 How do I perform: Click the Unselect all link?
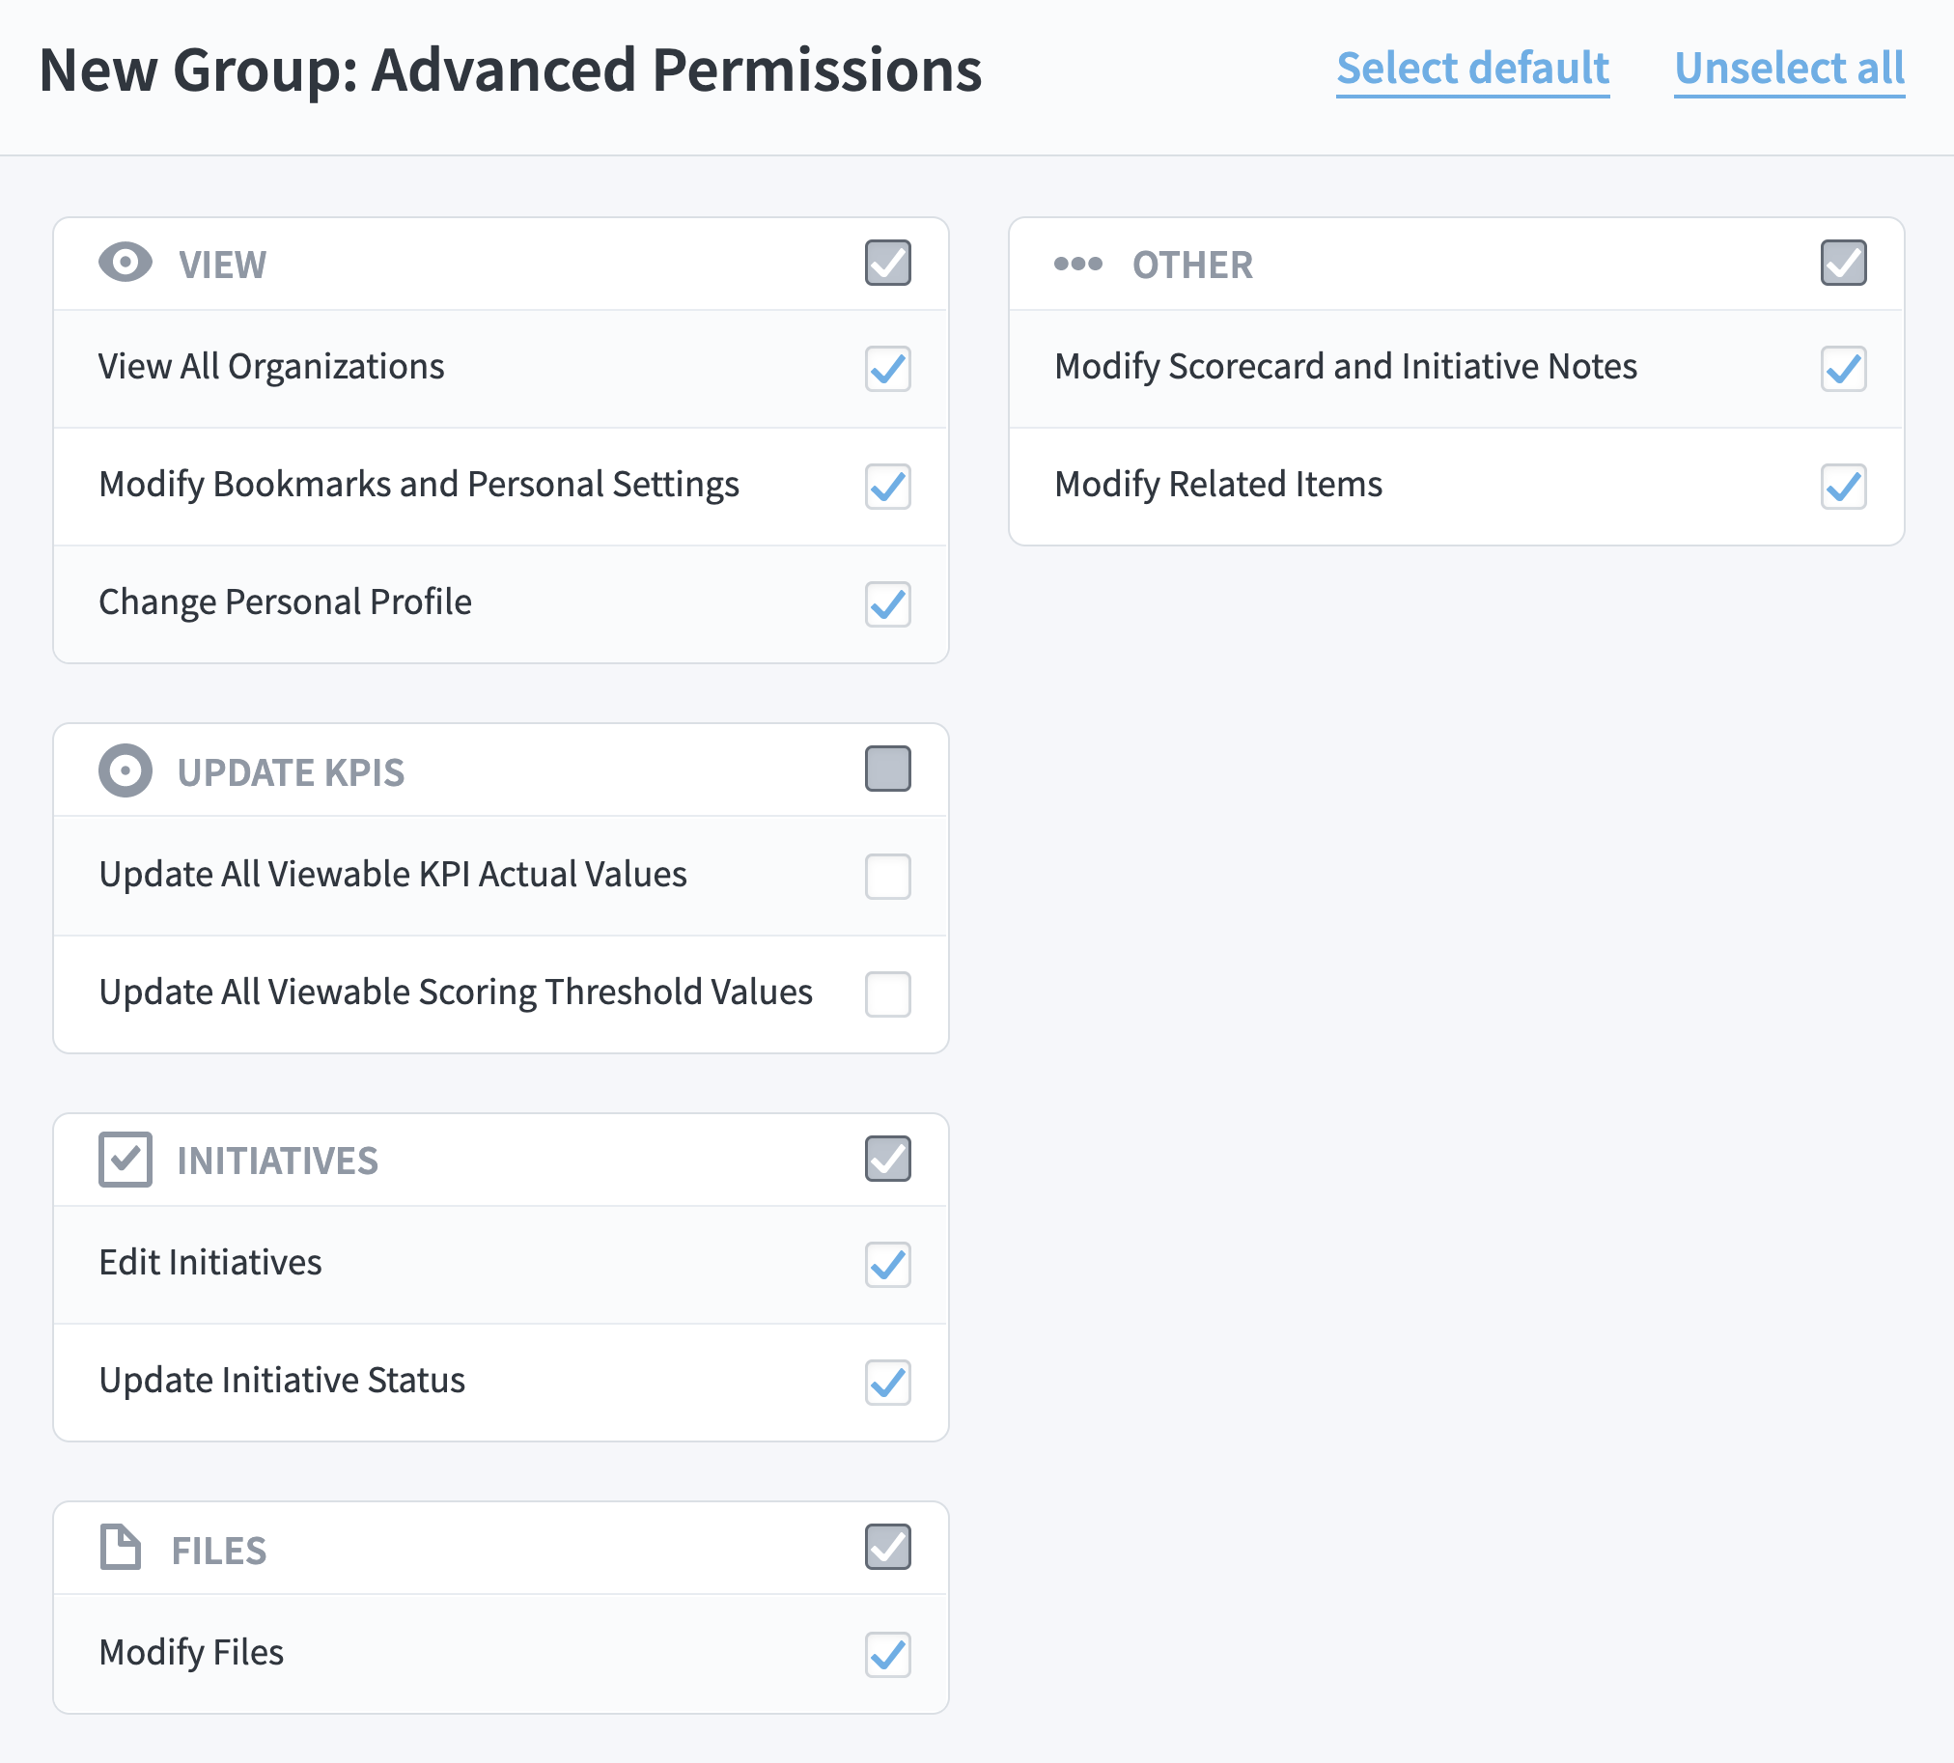pyautogui.click(x=1789, y=69)
